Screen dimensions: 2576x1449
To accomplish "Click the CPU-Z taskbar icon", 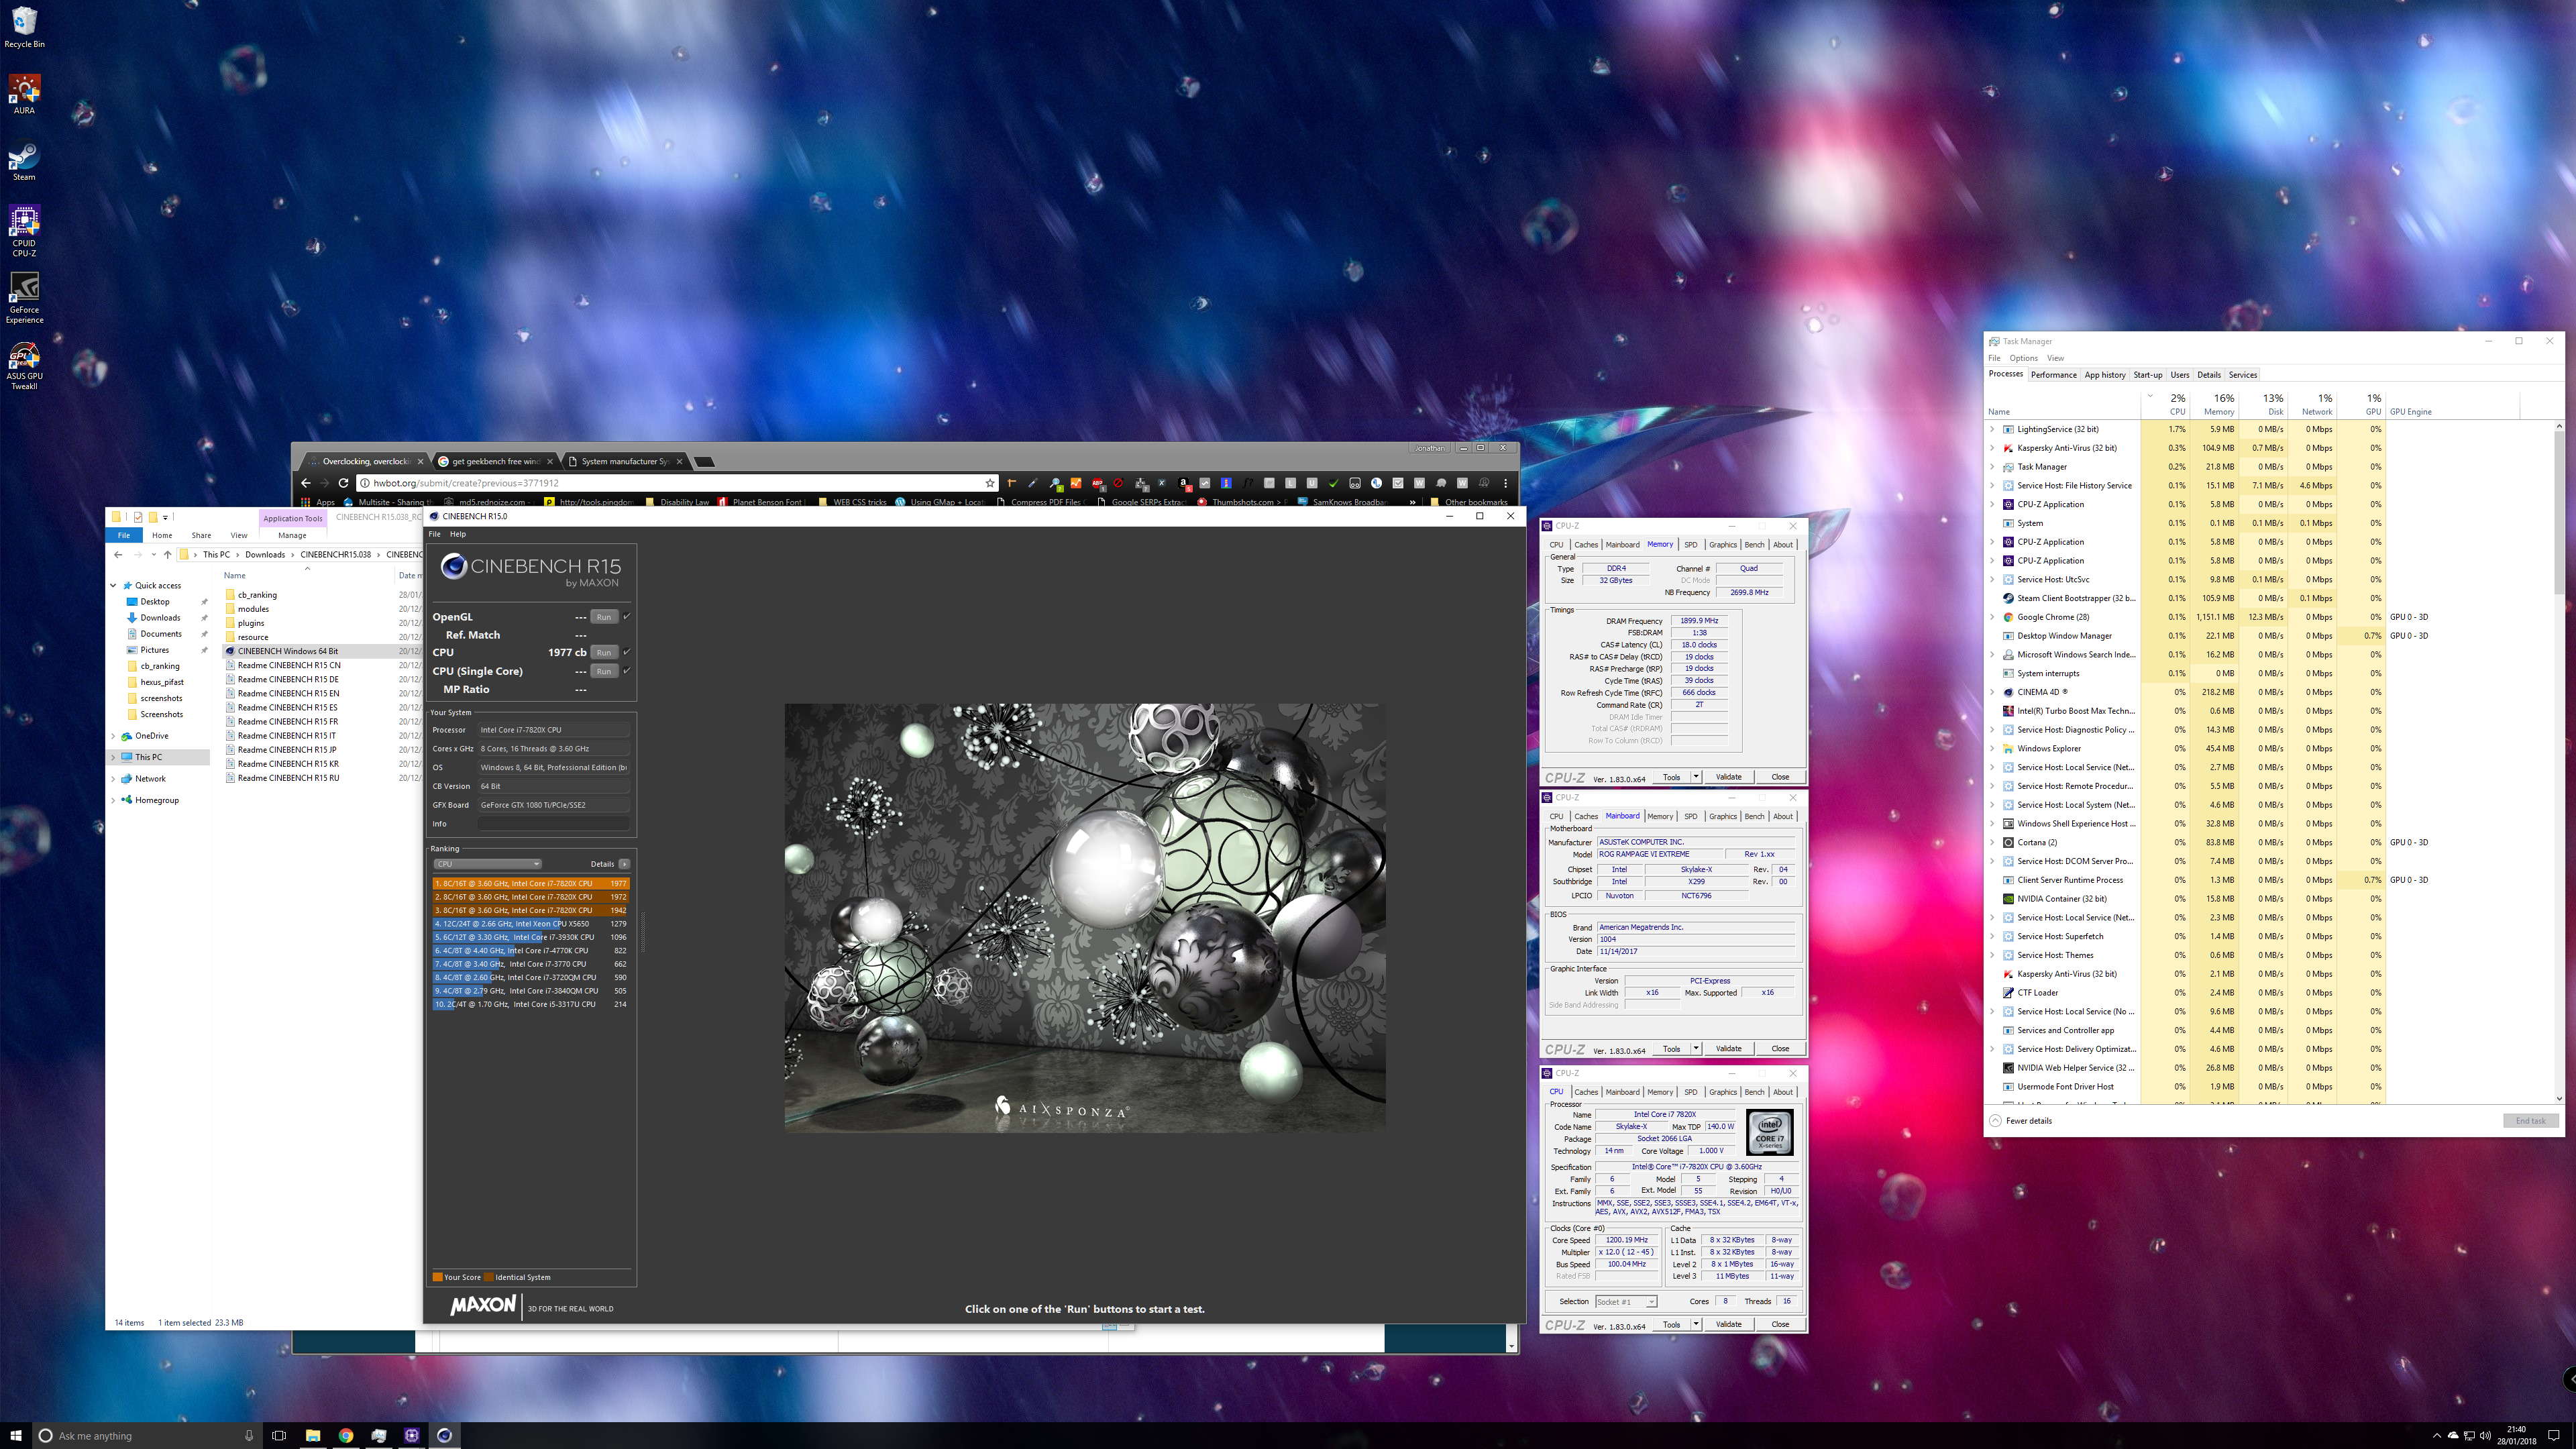I will point(411,1435).
